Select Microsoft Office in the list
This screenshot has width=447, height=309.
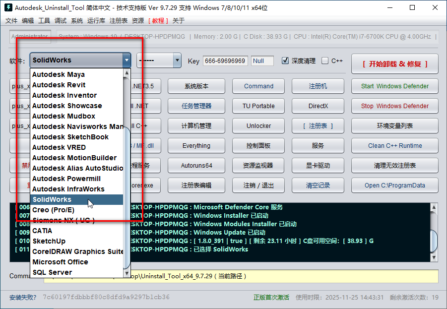pyautogui.click(x=77, y=262)
